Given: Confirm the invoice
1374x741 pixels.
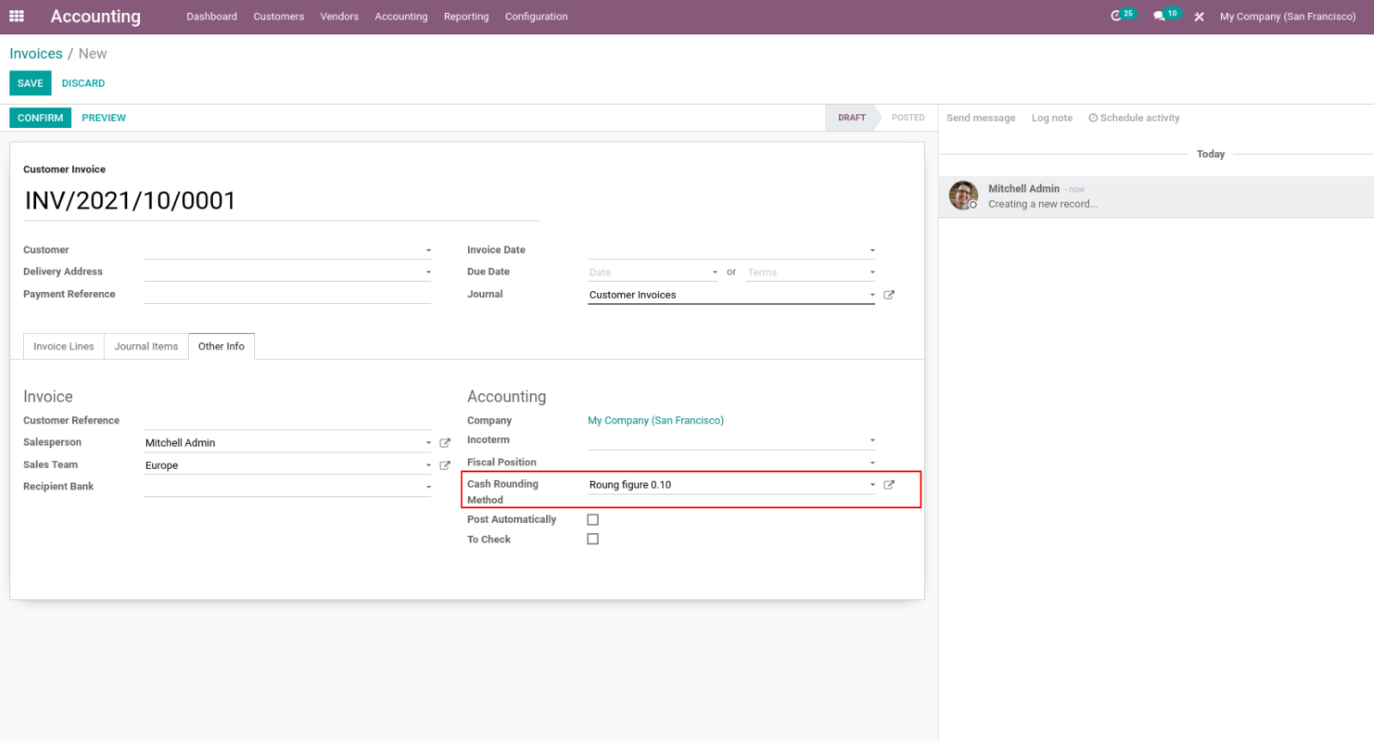Looking at the screenshot, I should (40, 118).
